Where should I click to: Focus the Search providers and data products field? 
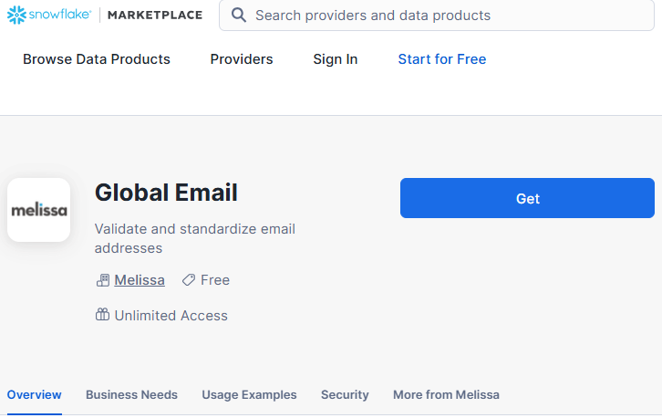(x=437, y=16)
